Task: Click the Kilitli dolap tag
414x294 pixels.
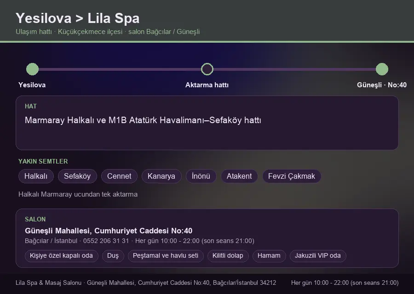Action: [228, 256]
